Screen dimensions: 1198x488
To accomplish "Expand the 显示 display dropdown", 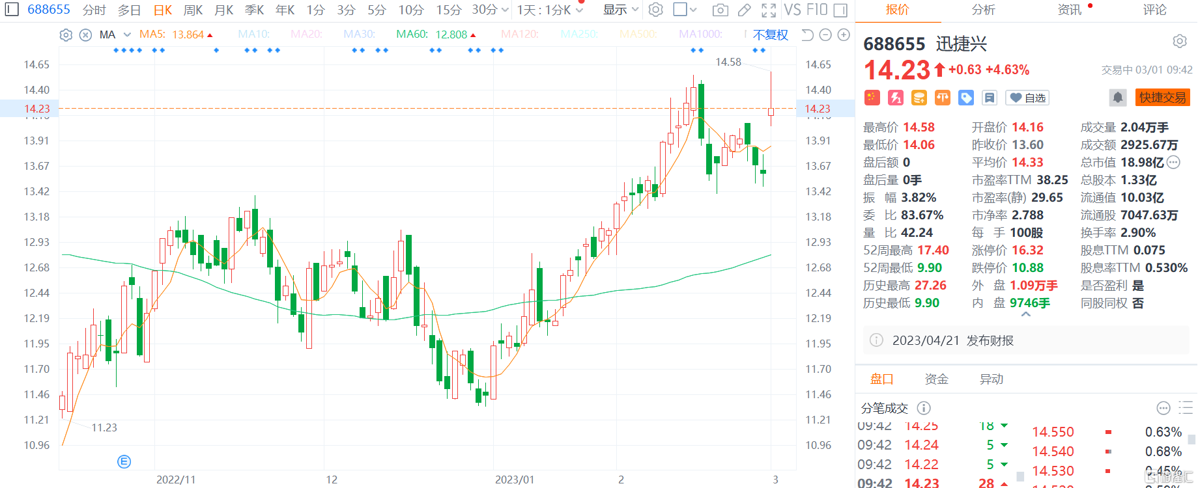I will pyautogui.click(x=620, y=10).
